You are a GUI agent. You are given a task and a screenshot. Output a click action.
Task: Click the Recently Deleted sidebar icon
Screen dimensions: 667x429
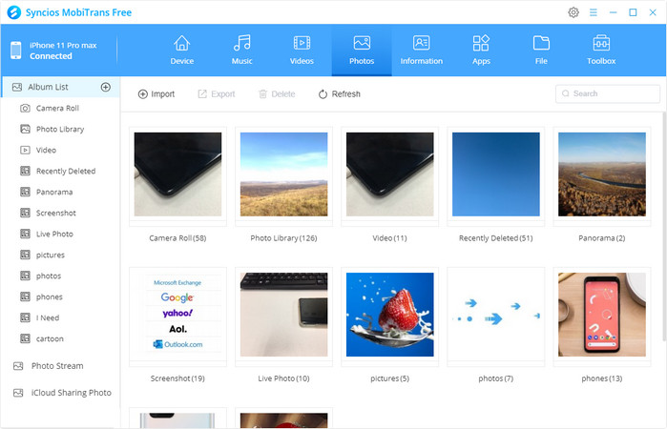click(25, 171)
